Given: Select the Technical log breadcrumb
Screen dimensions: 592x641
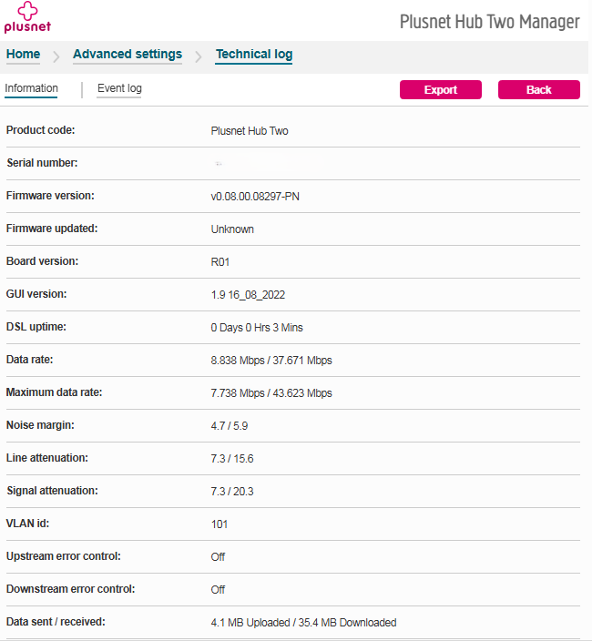Looking at the screenshot, I should pyautogui.click(x=254, y=55).
